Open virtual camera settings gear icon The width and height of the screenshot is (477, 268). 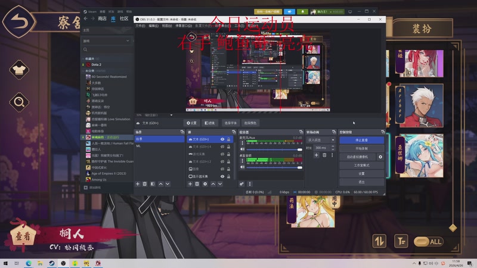(380, 157)
